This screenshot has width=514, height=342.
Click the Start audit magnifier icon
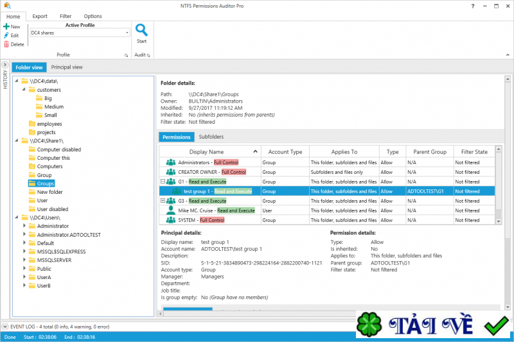(x=141, y=30)
